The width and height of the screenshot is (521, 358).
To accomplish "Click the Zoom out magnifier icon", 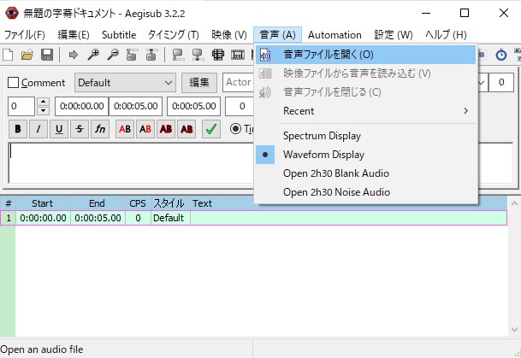I will (x=113, y=55).
